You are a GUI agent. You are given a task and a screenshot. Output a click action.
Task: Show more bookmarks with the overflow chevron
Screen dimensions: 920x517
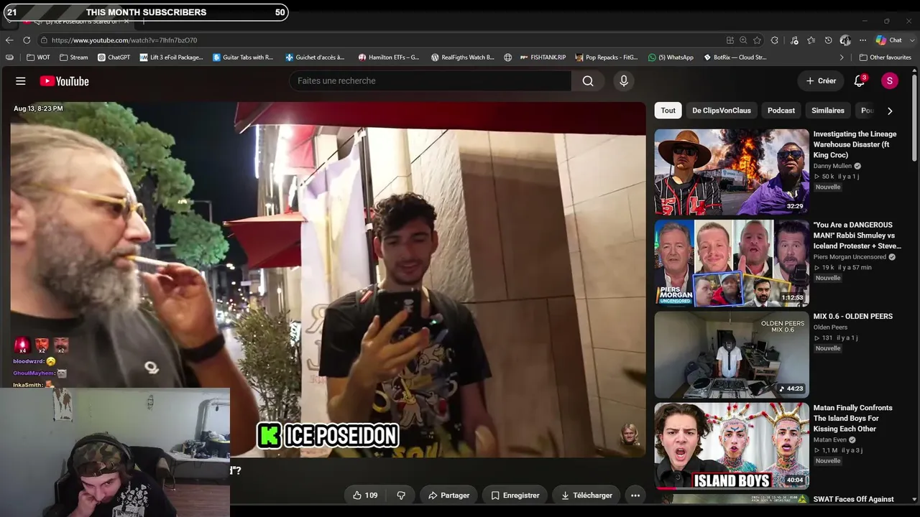click(x=842, y=57)
